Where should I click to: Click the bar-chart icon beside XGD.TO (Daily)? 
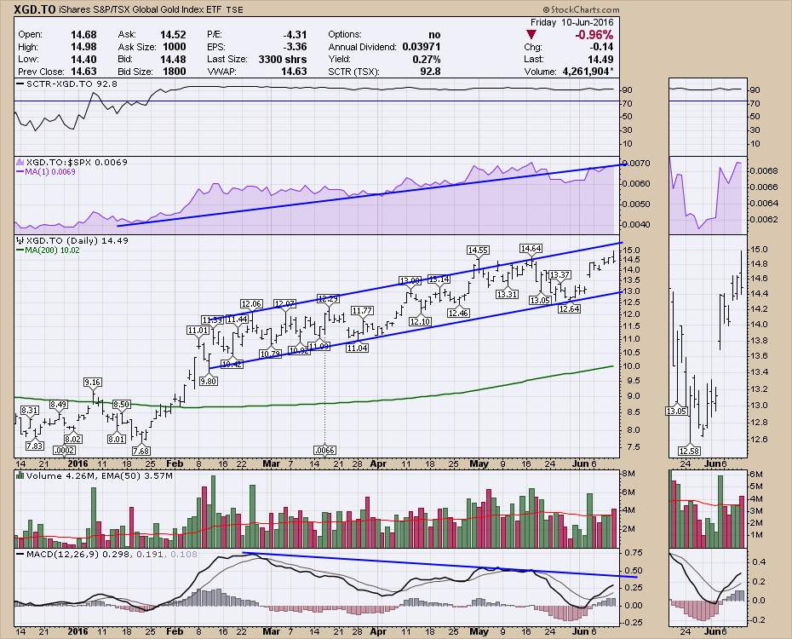tap(20, 241)
